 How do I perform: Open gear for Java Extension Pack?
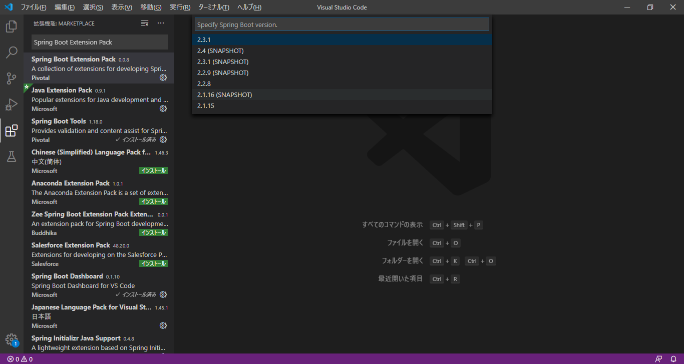tap(163, 108)
